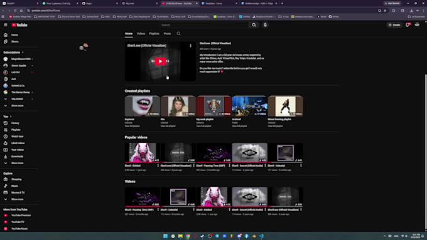Switch to the channel Videos tab
This screenshot has height=240, width=427.
click(141, 34)
